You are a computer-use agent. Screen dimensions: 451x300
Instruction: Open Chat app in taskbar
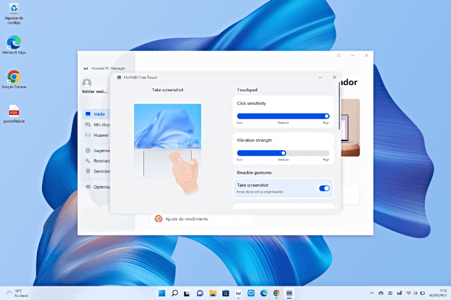(200, 293)
